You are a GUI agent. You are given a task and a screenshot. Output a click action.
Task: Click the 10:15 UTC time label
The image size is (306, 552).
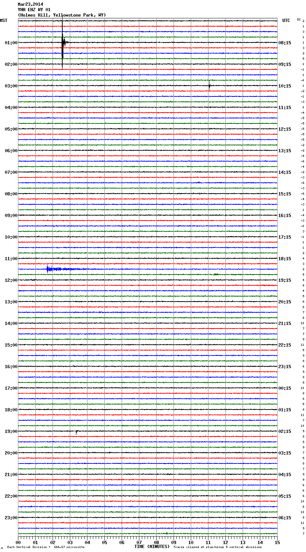pos(285,86)
